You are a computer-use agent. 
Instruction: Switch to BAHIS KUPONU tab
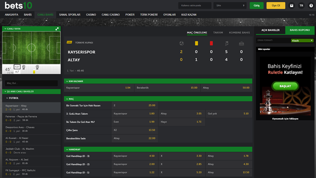point(300,30)
